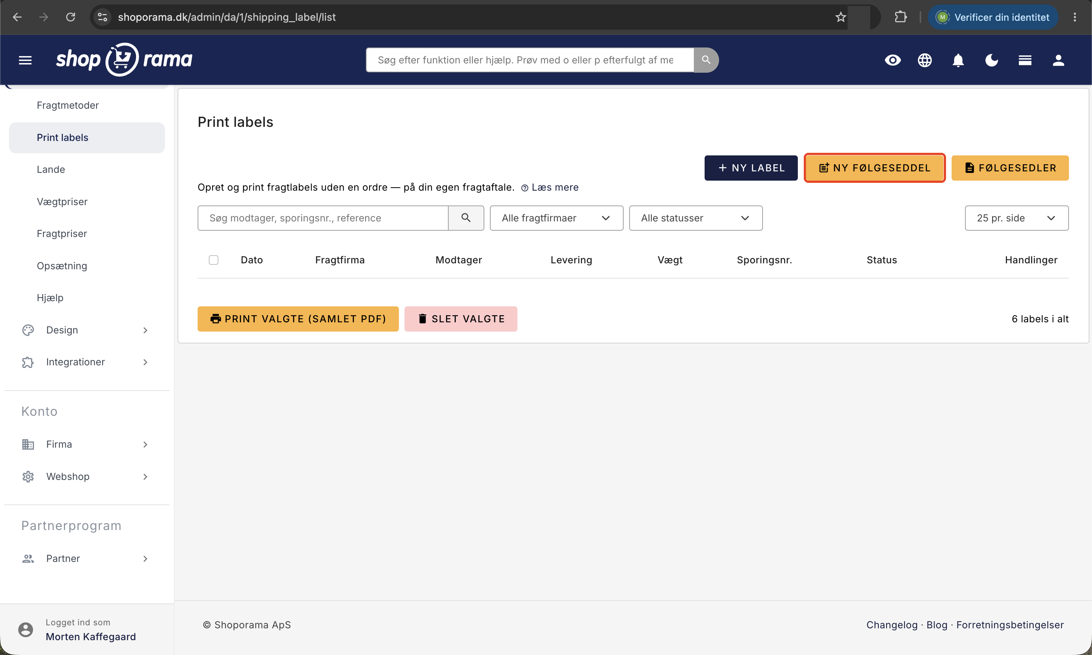Open the Alle statusser dropdown

(696, 218)
